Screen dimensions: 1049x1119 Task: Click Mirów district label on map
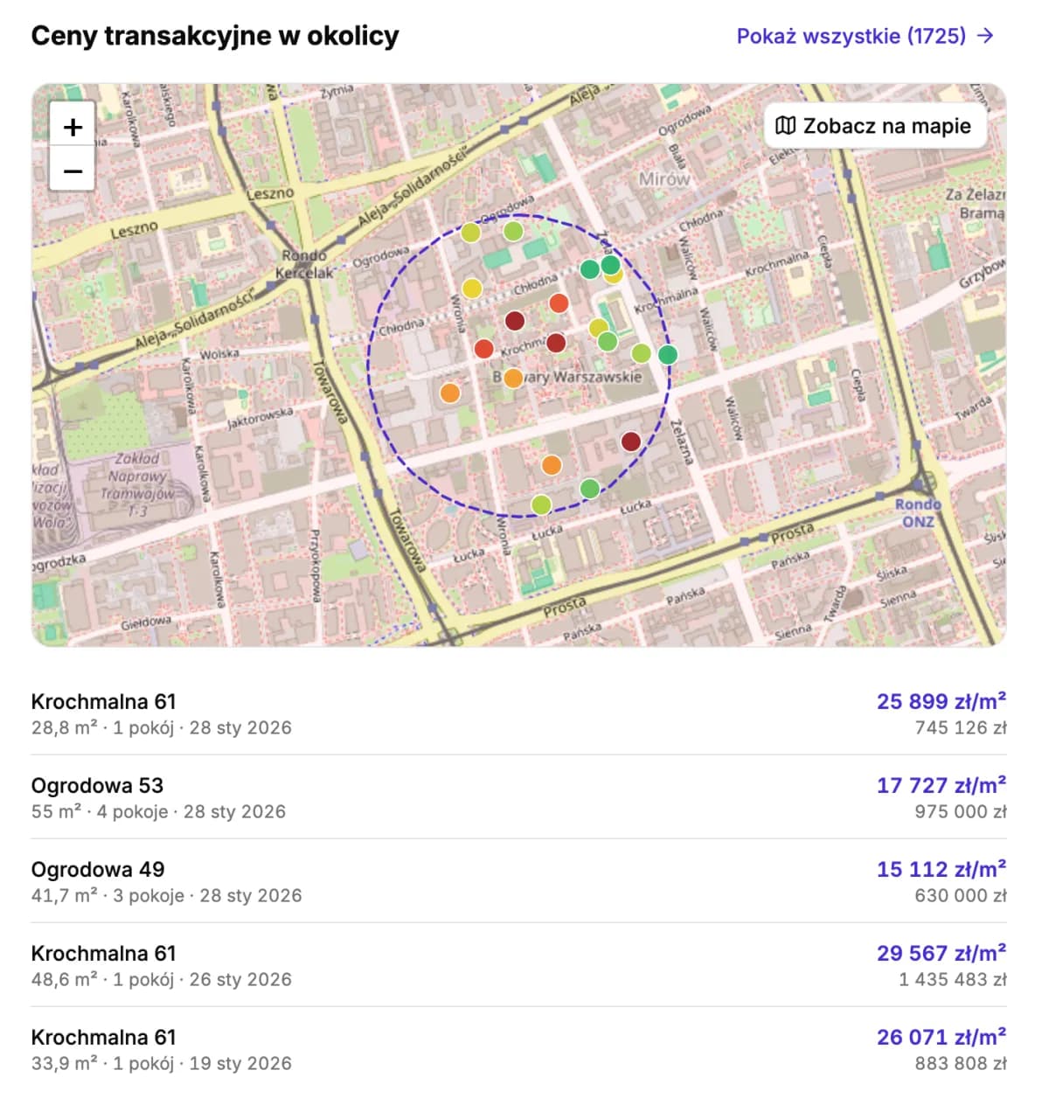[x=664, y=179]
